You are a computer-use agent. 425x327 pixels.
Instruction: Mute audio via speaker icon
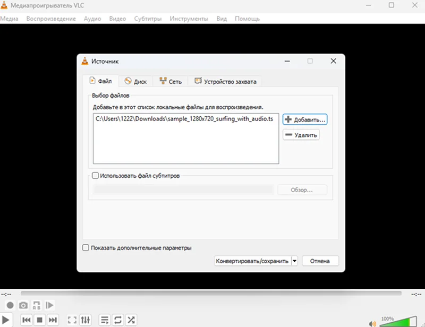pyautogui.click(x=372, y=323)
